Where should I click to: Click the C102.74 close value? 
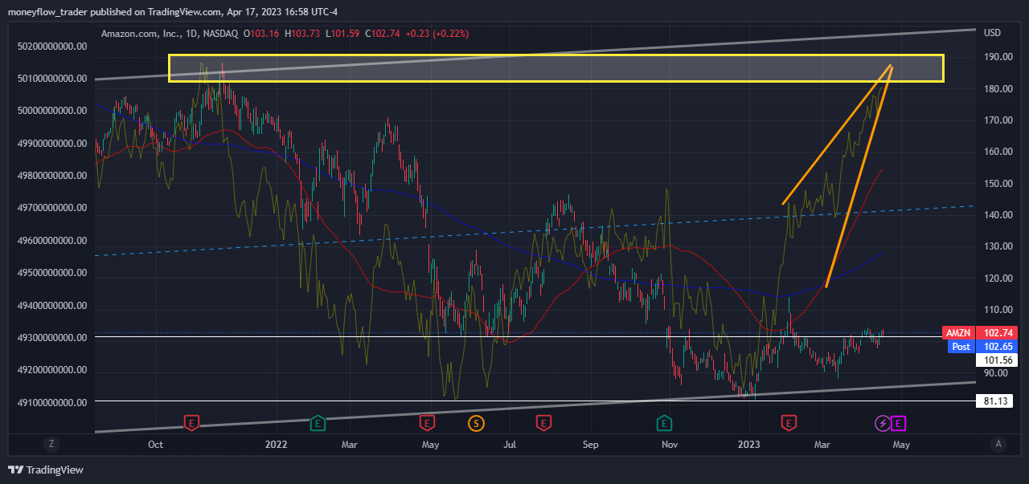tap(383, 34)
